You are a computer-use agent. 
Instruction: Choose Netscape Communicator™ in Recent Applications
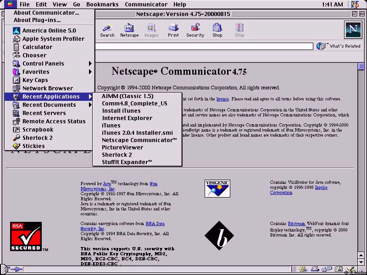click(137, 140)
